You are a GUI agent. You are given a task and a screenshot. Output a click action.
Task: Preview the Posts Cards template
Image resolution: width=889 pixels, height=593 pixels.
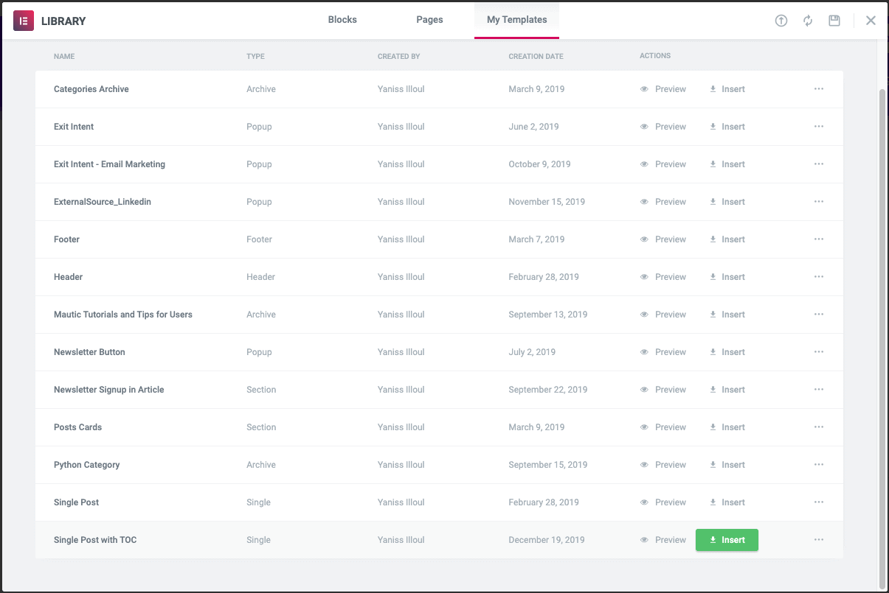point(663,427)
